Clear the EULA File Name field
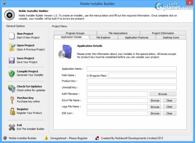Screen dimensions: 195x143 click(170, 101)
